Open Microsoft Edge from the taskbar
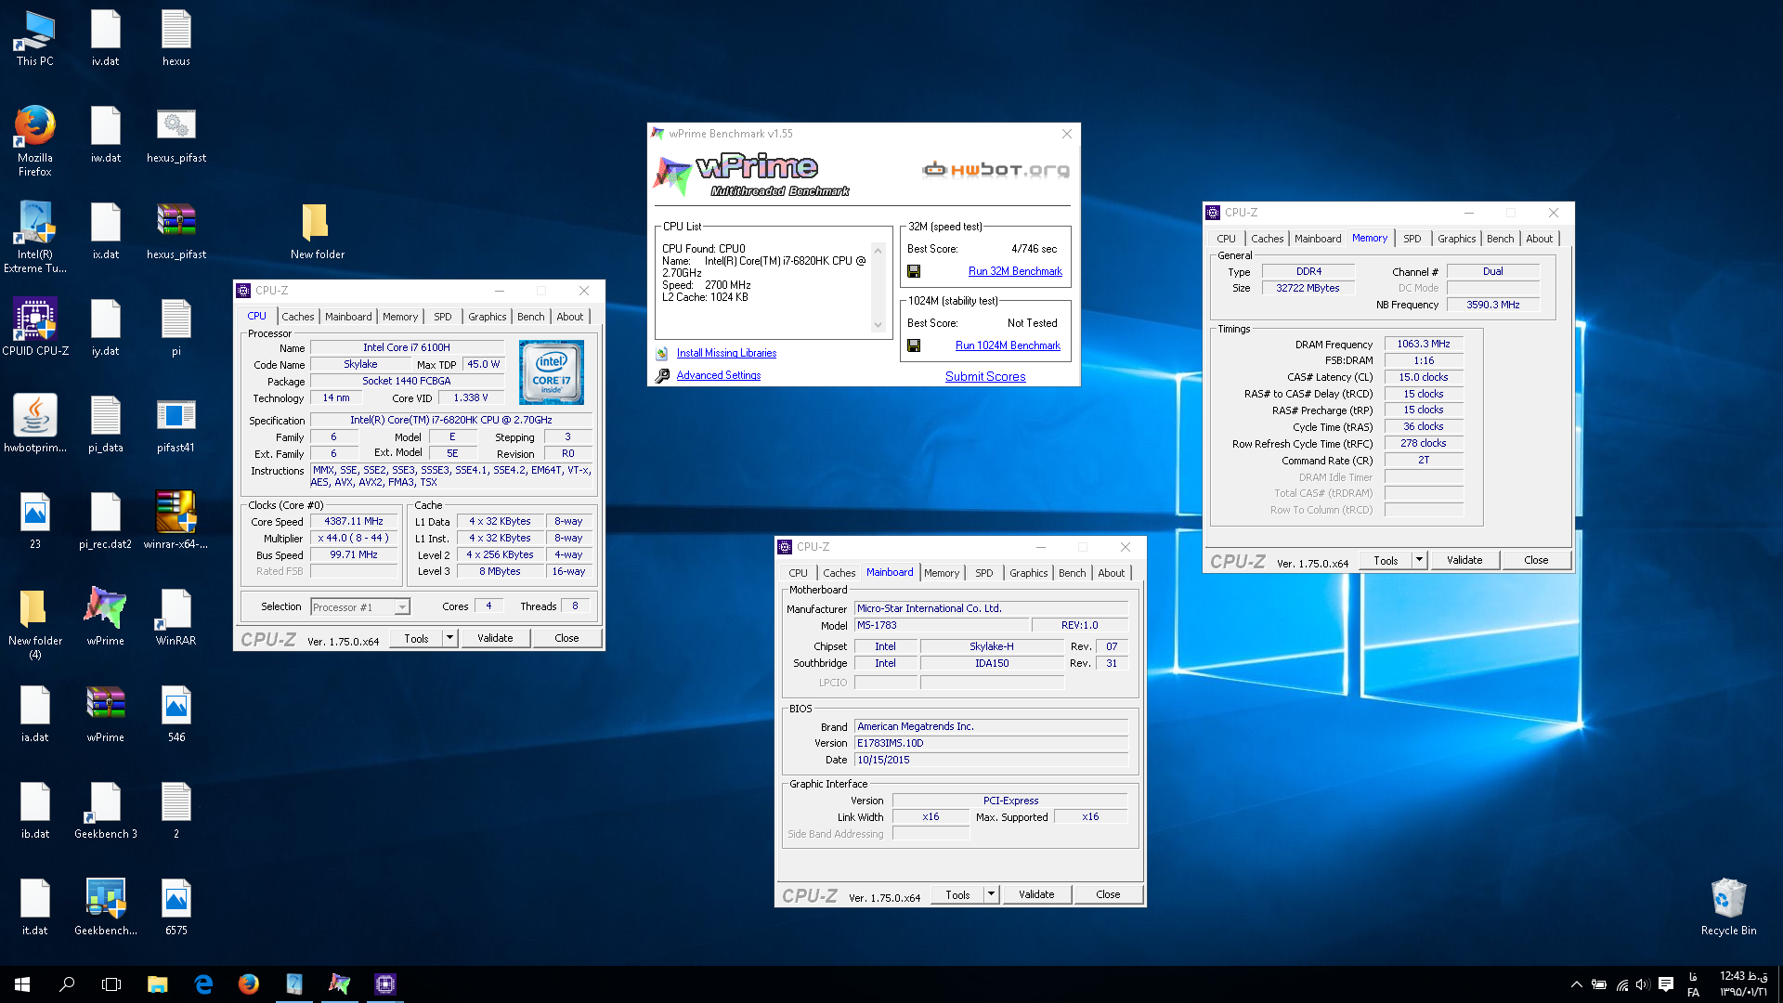1783x1003 pixels. 202,984
